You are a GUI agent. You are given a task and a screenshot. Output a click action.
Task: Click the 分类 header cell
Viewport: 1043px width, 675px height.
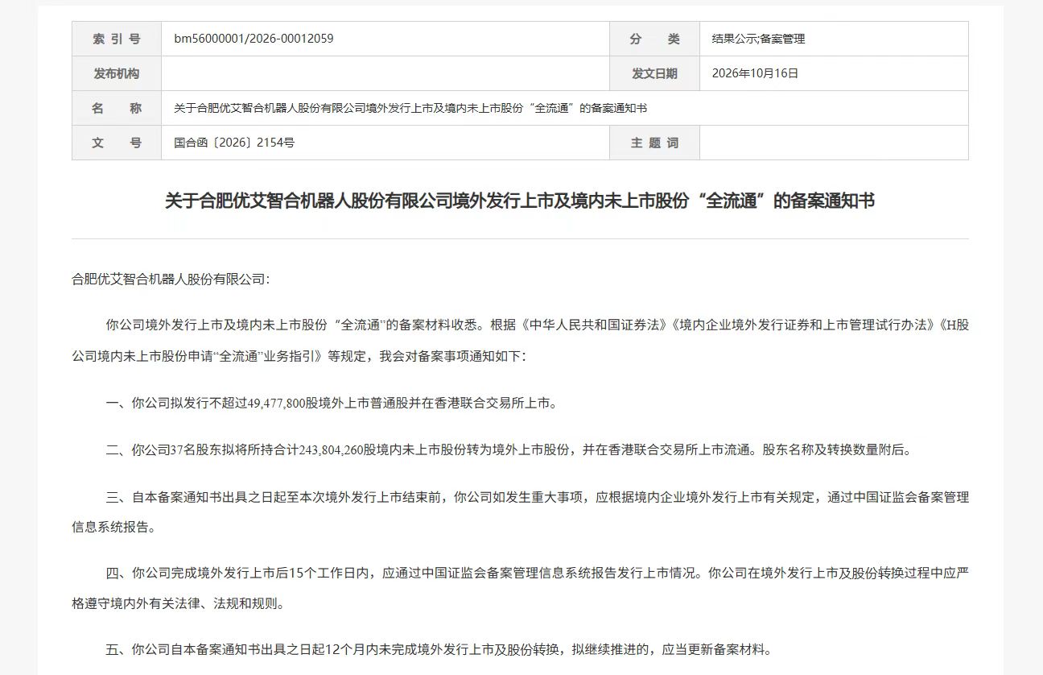pyautogui.click(x=655, y=39)
